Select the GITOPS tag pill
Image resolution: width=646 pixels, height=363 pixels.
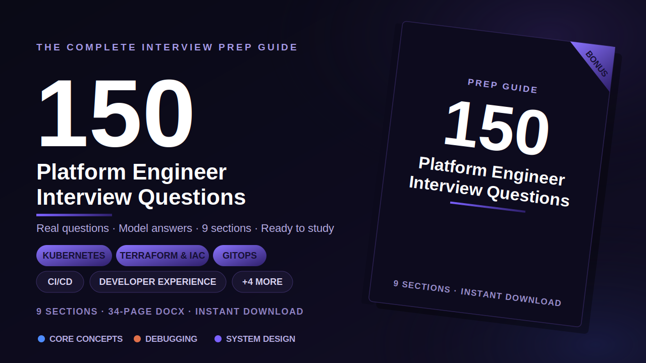(x=240, y=256)
